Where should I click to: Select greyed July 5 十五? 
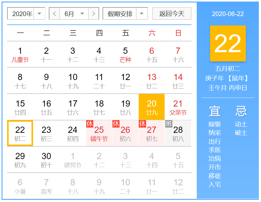pyautogui.click(x=178, y=160)
